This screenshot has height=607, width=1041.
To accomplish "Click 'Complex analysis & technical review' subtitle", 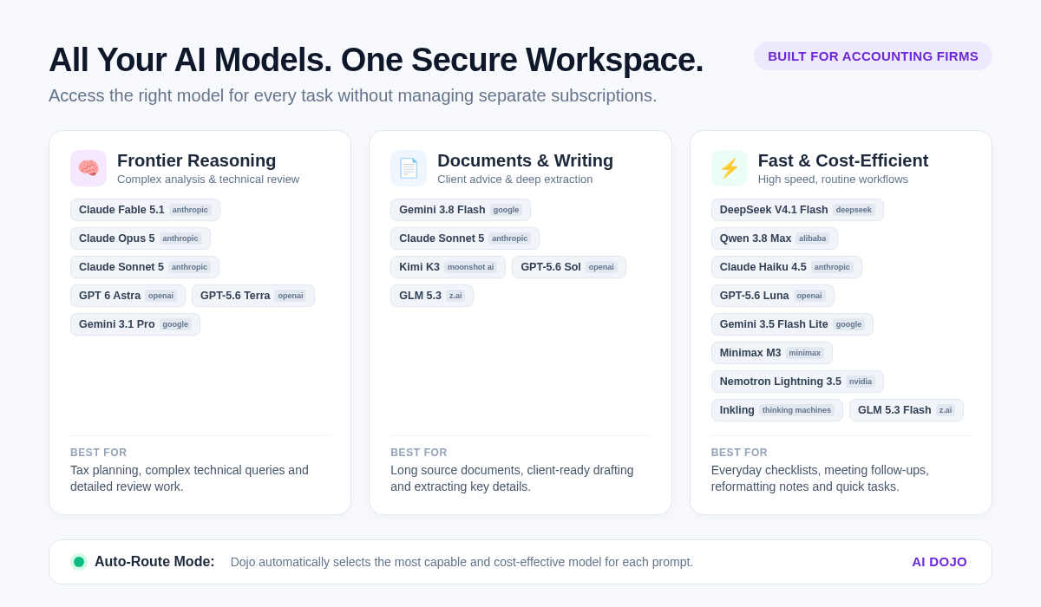I will (x=208, y=179).
